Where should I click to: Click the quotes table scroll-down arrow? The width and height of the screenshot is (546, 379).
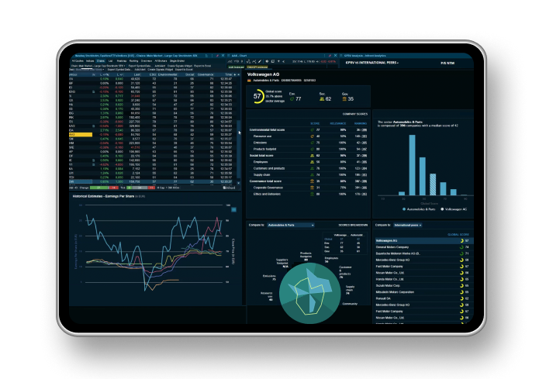point(239,183)
